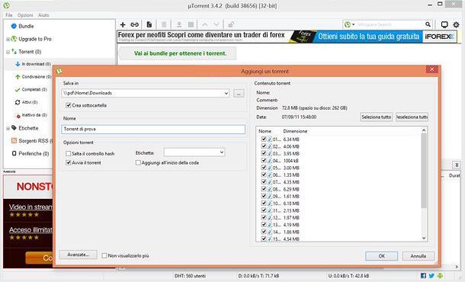Click the file list scroll up arrow

click(424, 130)
